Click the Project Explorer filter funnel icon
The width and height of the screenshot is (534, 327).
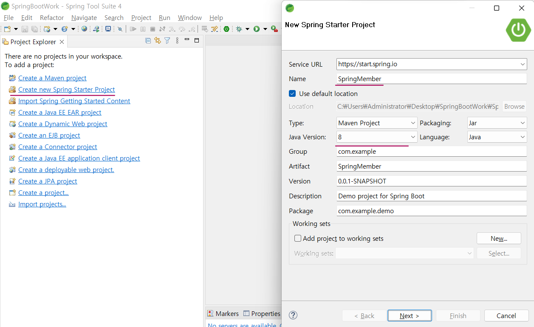[167, 41]
